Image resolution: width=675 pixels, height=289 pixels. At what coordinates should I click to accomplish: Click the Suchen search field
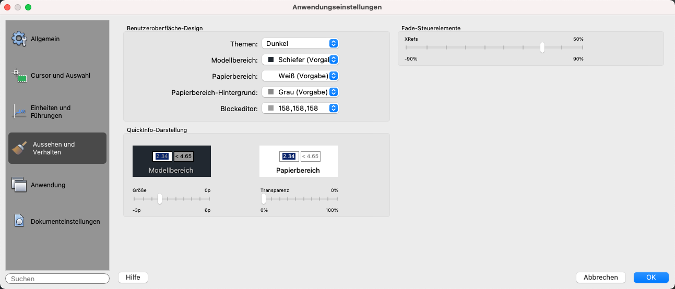(57, 279)
